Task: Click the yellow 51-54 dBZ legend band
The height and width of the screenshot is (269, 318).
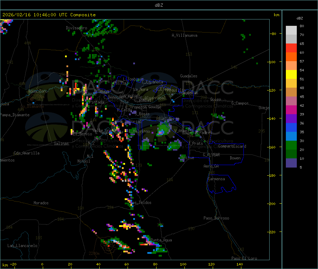Action: [x=291, y=75]
